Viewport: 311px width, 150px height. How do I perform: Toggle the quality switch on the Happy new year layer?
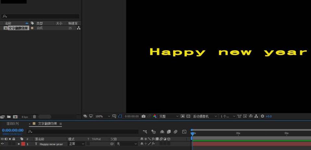tap(150, 144)
